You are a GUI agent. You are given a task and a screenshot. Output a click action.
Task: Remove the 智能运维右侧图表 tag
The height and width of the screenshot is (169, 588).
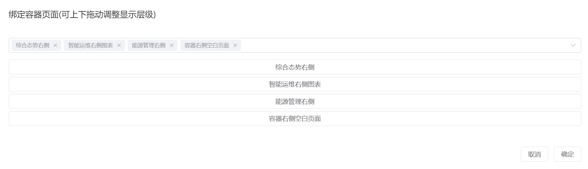click(x=119, y=45)
